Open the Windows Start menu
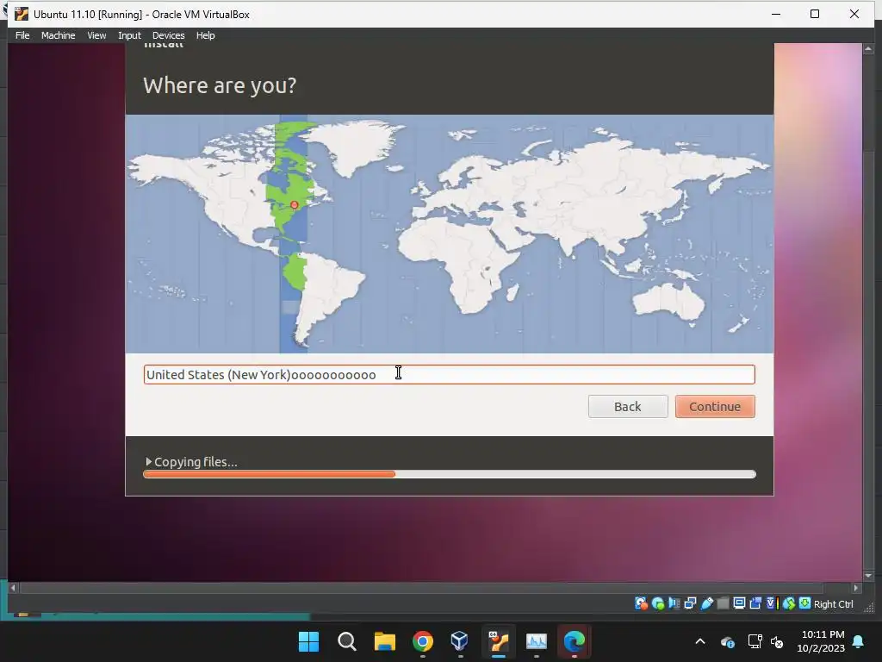The width and height of the screenshot is (882, 662). tap(308, 641)
